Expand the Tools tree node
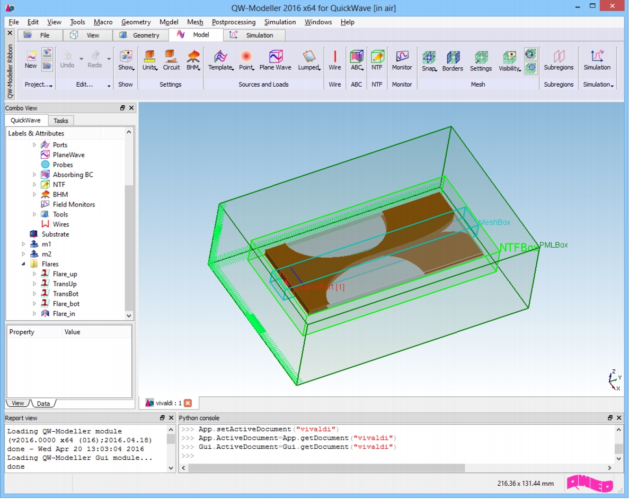The image size is (629, 499). (34, 214)
